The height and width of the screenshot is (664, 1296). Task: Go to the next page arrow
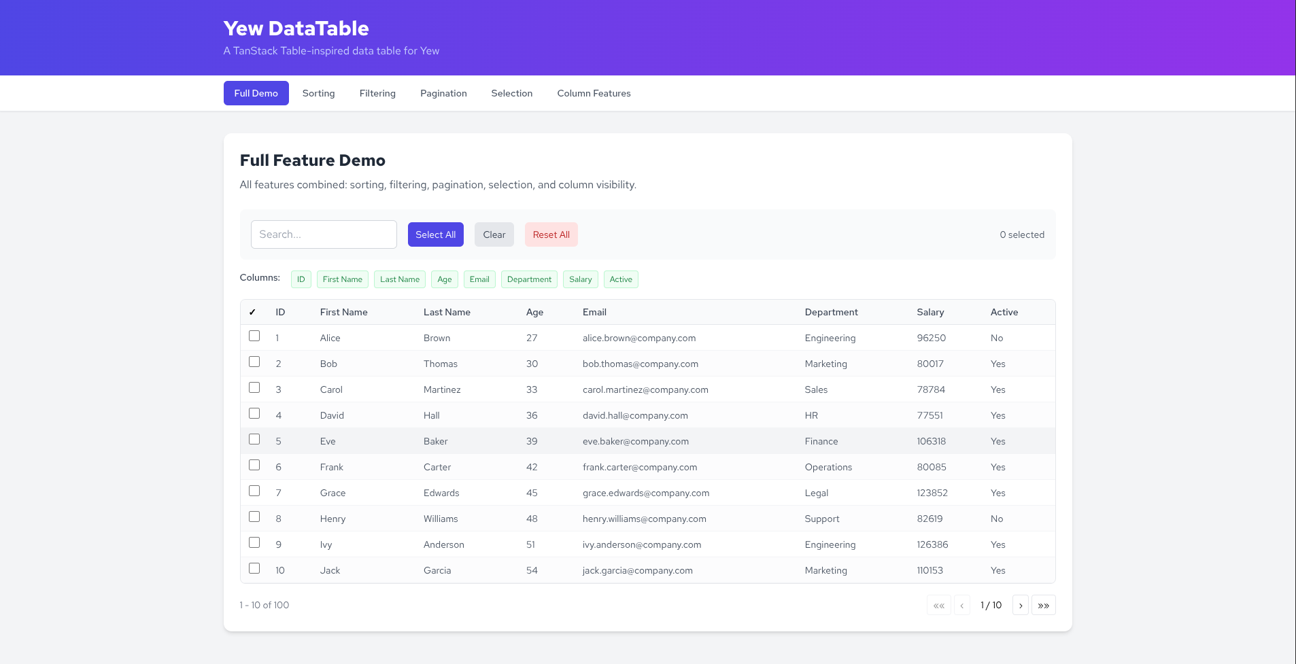tap(1021, 605)
